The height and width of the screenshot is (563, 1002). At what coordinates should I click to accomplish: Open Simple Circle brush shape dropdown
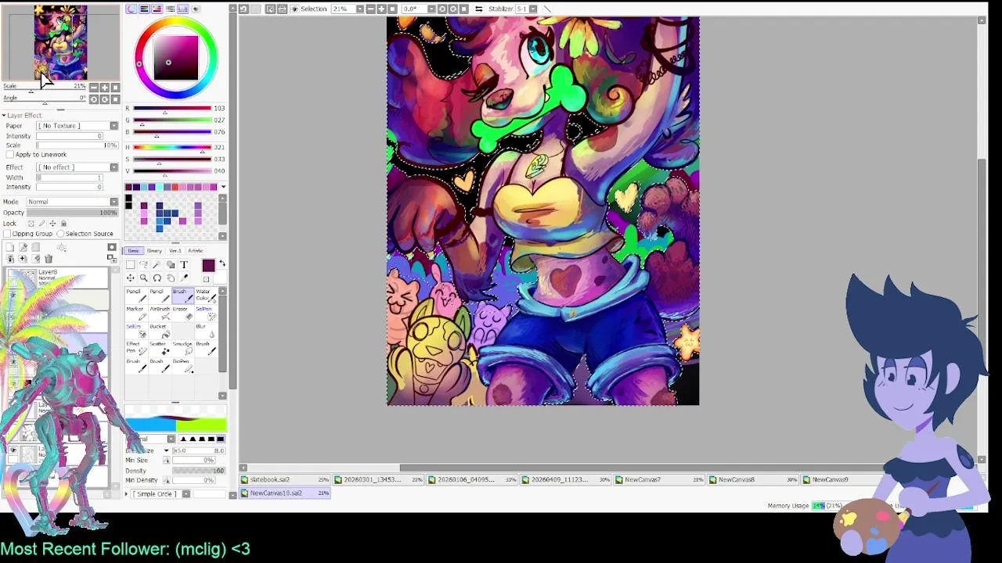pyautogui.click(x=186, y=494)
